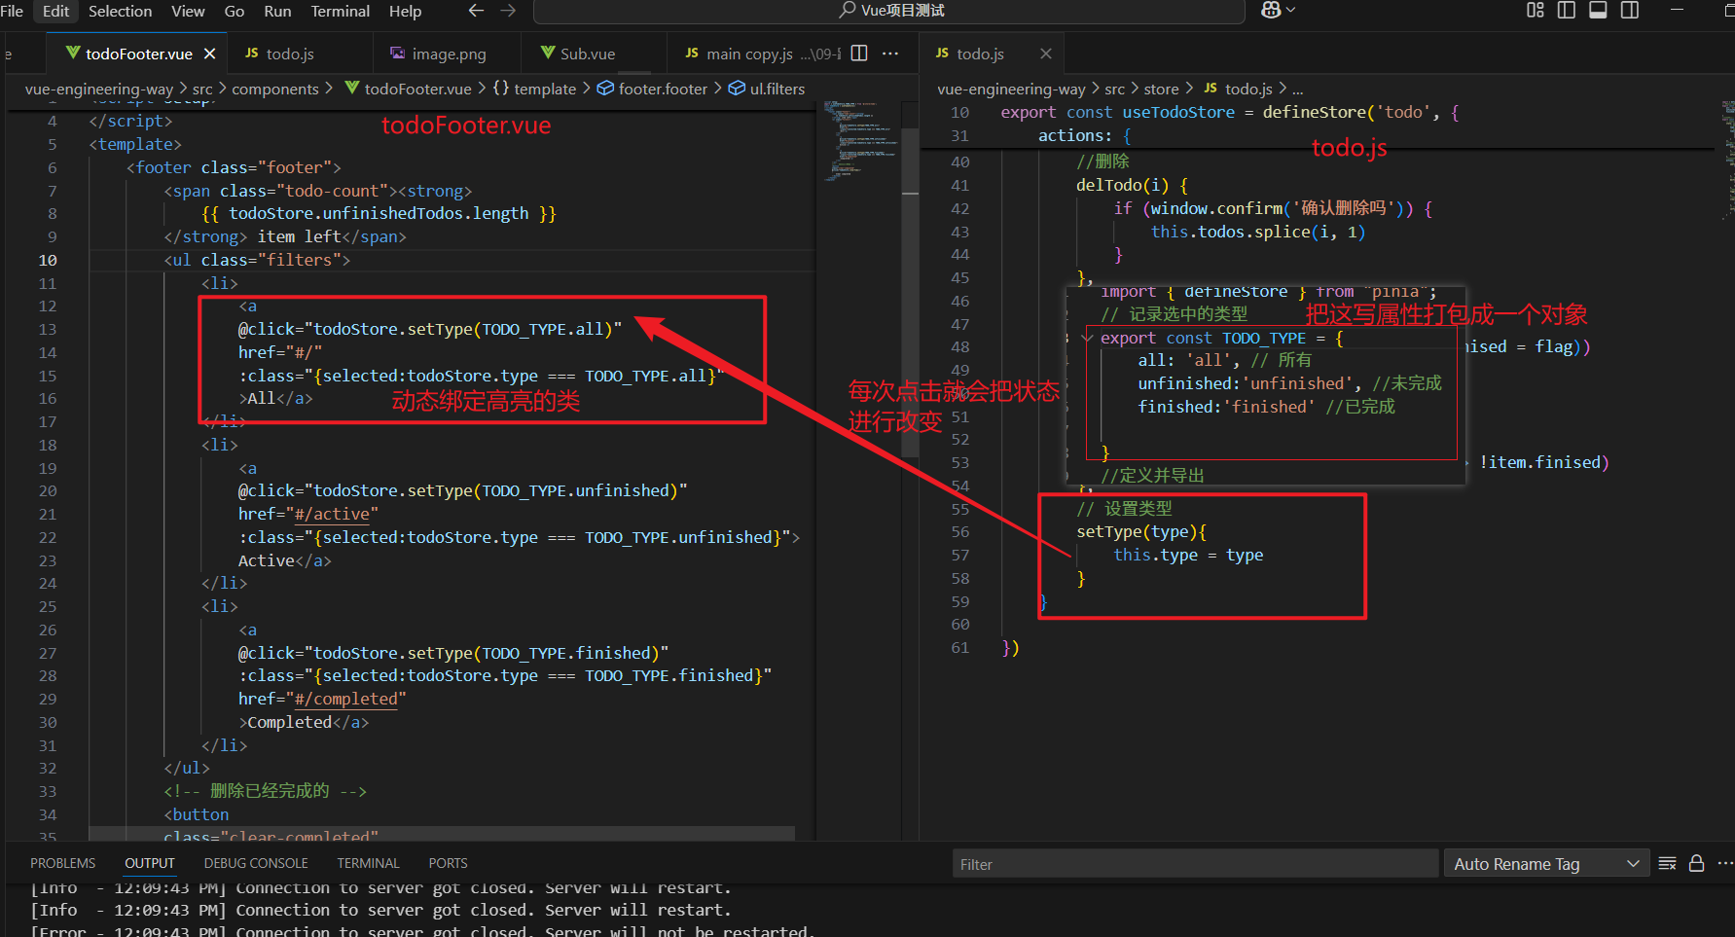Click the 'this.todos.splice(i, 1)' code line

pyautogui.click(x=1258, y=232)
